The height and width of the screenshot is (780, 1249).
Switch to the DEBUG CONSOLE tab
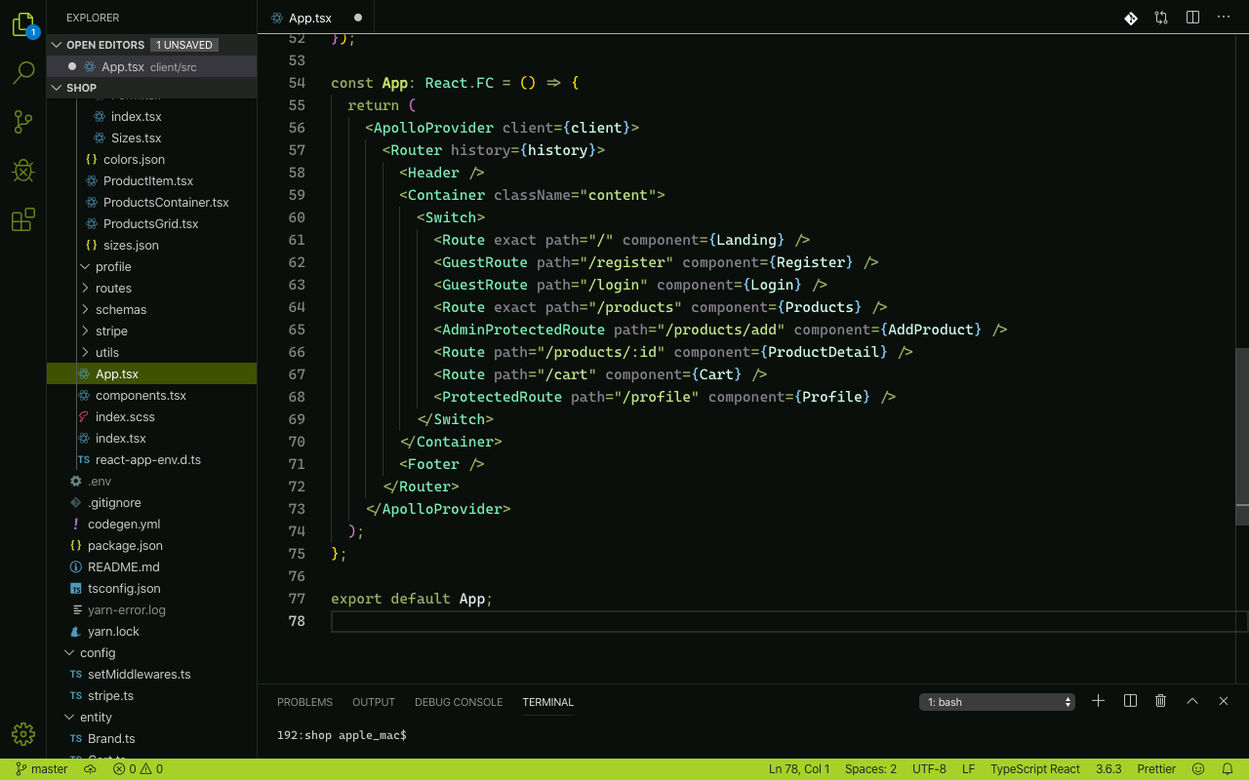(x=459, y=702)
